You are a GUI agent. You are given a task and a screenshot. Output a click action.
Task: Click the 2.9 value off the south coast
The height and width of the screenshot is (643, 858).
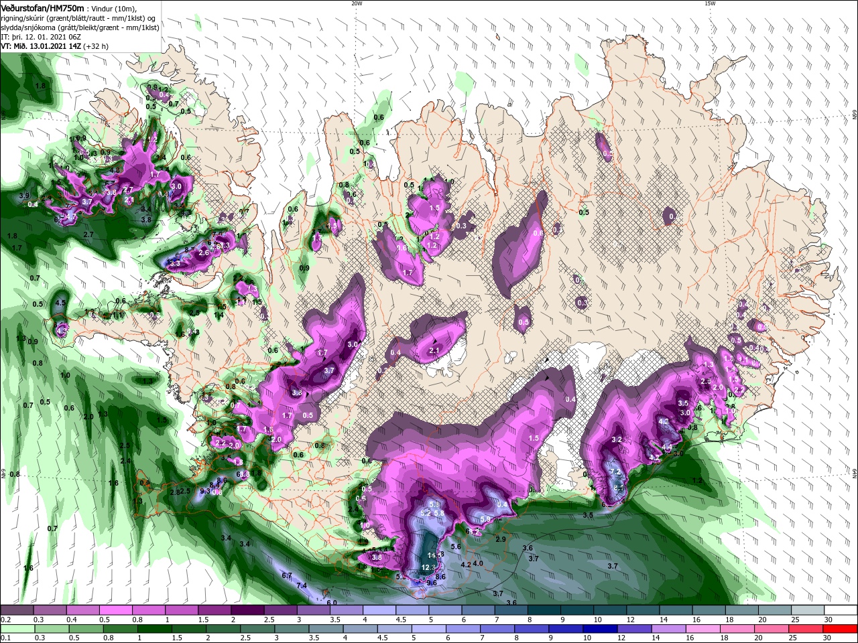(x=500, y=539)
